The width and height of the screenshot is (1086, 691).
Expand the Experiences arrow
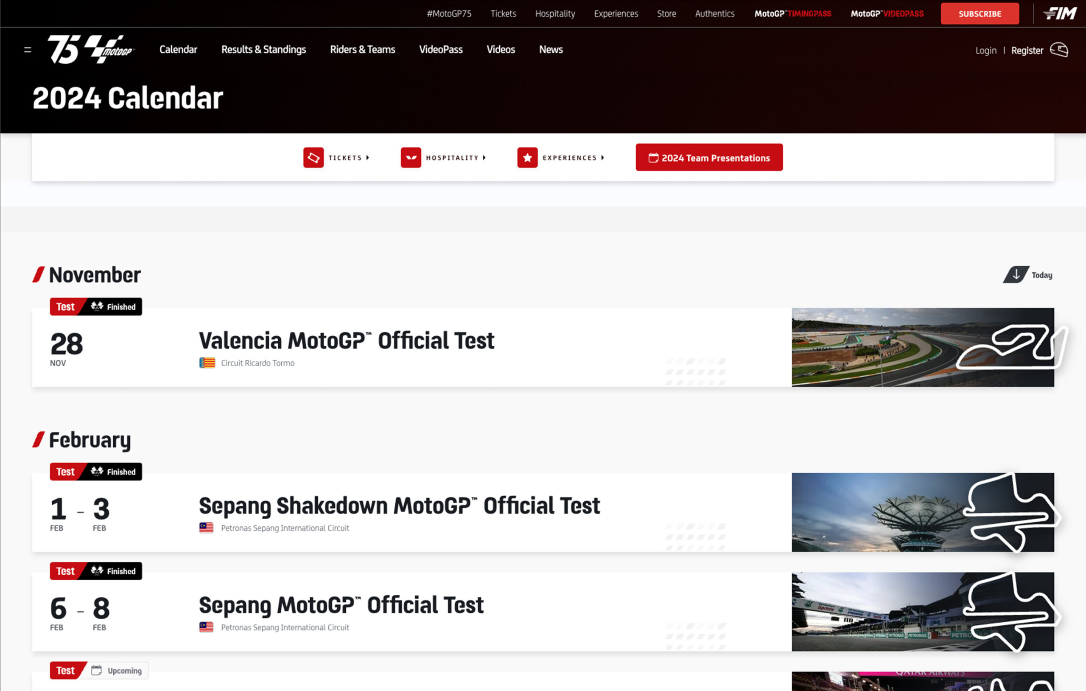click(602, 157)
